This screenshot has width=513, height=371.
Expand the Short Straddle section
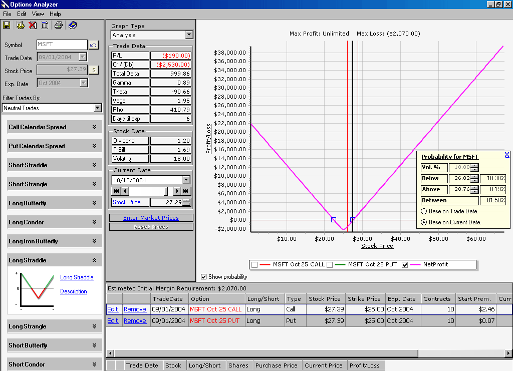[x=94, y=165]
